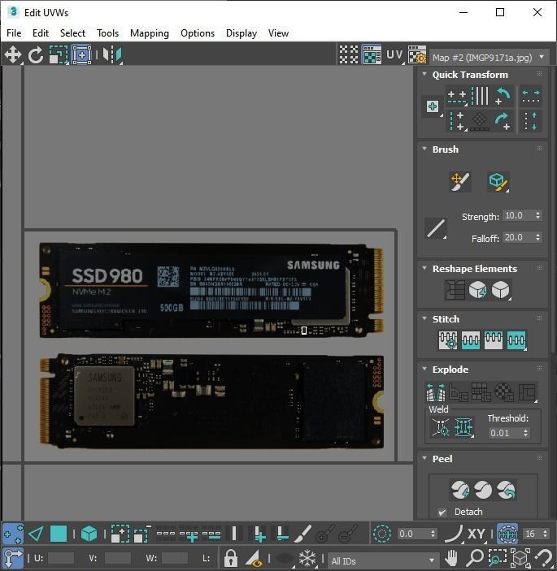This screenshot has height=571, width=557.
Task: Click the Rotate plus 90 clockwise arrow icon
Action: pyautogui.click(x=503, y=121)
